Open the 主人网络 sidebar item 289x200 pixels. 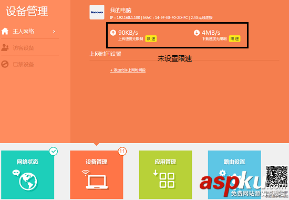tap(30, 31)
